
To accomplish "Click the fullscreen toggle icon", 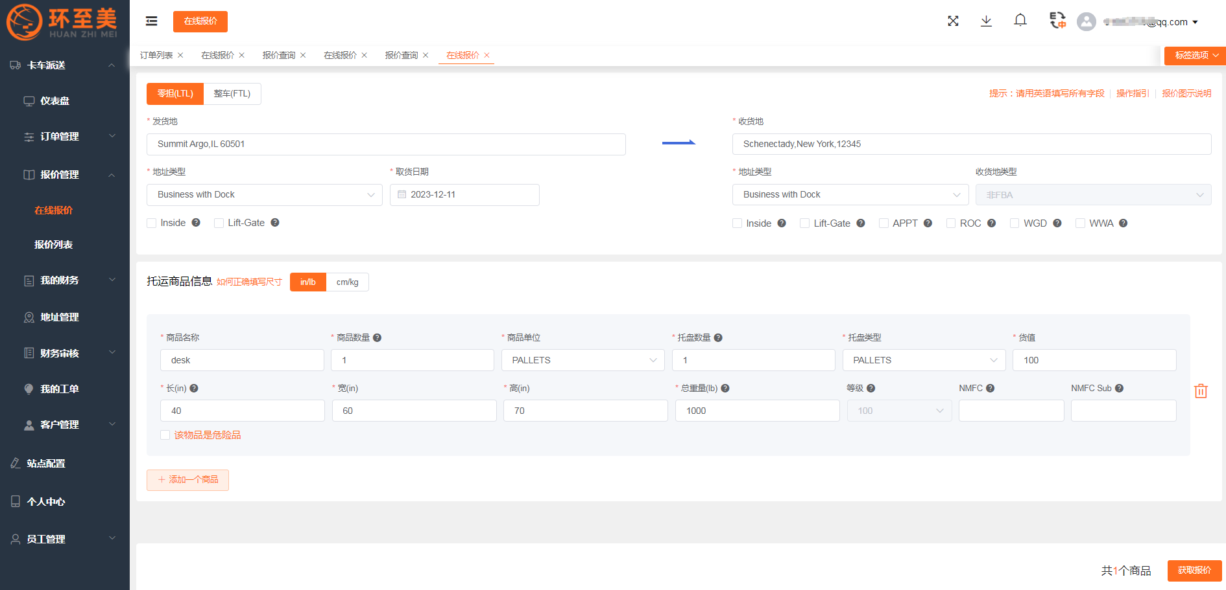I will coord(953,21).
